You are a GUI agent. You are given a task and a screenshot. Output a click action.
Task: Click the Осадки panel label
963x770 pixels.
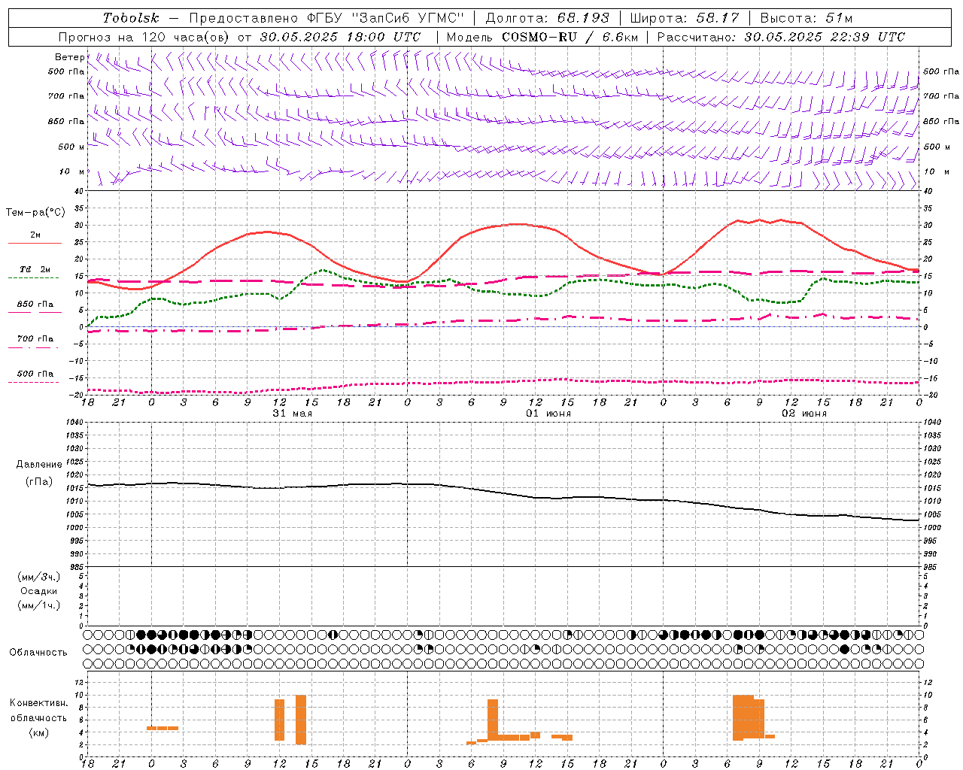39,591
